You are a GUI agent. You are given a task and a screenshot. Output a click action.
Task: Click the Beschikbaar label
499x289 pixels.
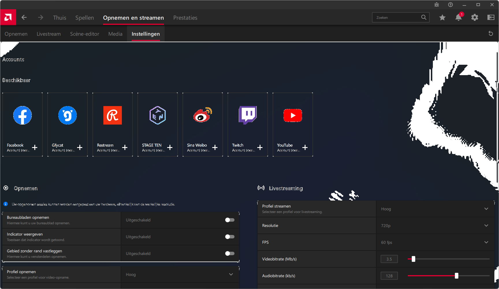click(16, 80)
